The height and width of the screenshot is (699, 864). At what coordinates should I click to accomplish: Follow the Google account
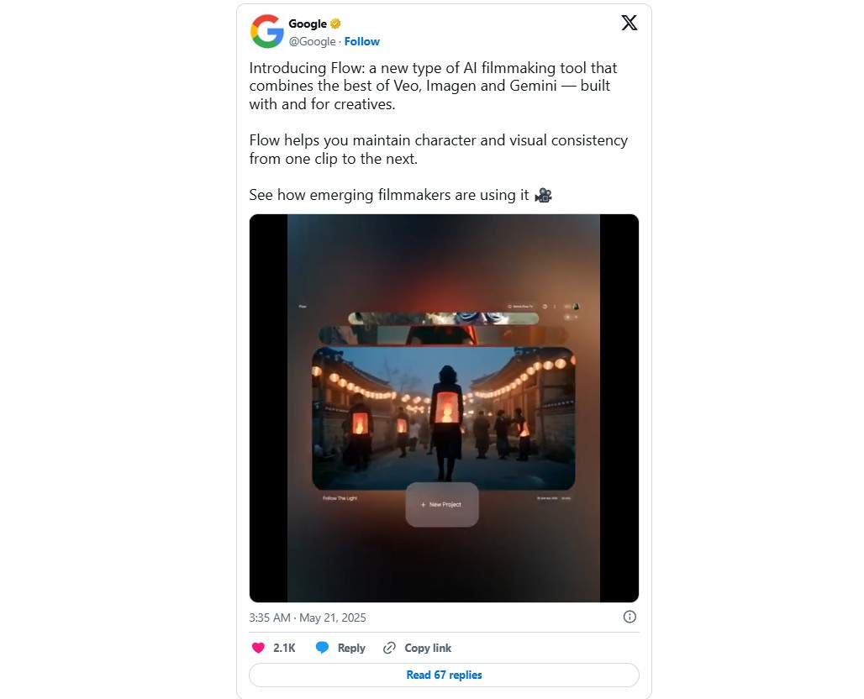362,41
